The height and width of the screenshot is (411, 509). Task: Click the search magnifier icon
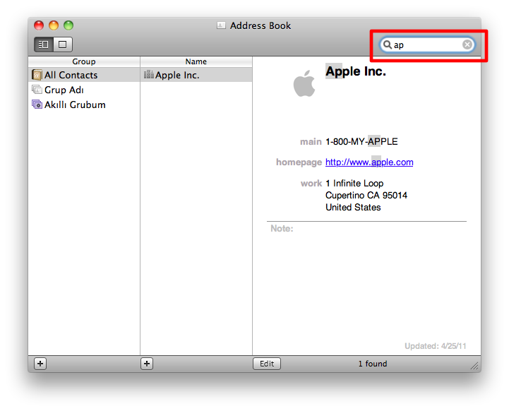coord(387,45)
